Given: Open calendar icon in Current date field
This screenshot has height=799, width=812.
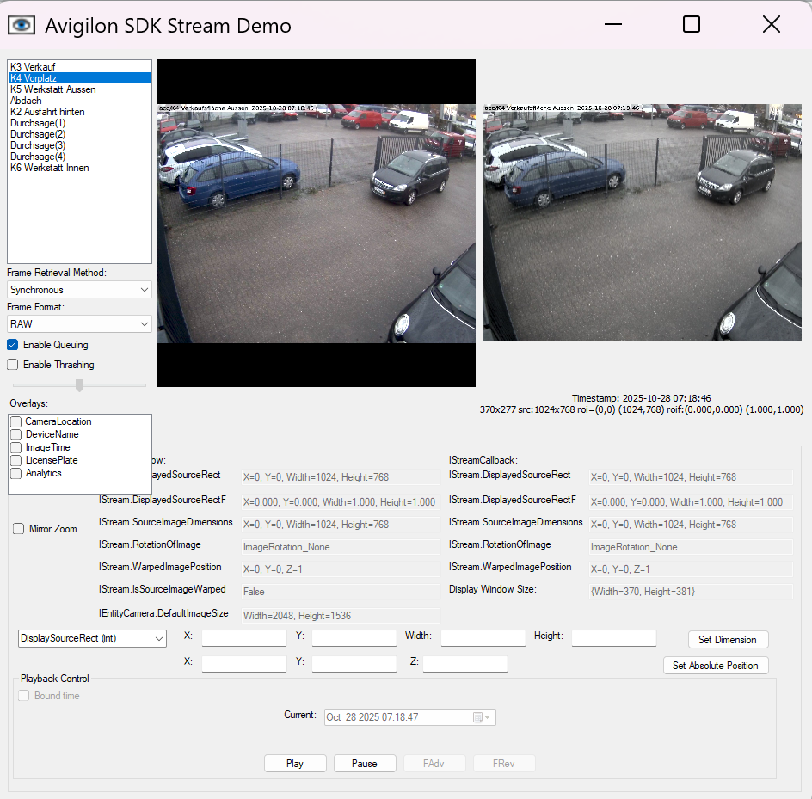Looking at the screenshot, I should [478, 717].
